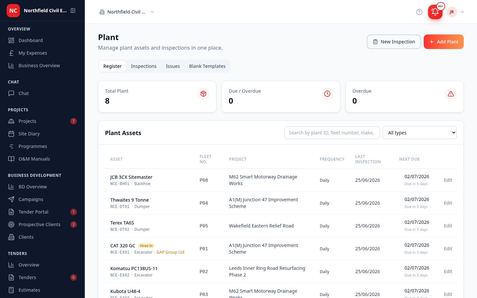Click the New Inspection button
The height and width of the screenshot is (298, 477).
point(394,42)
